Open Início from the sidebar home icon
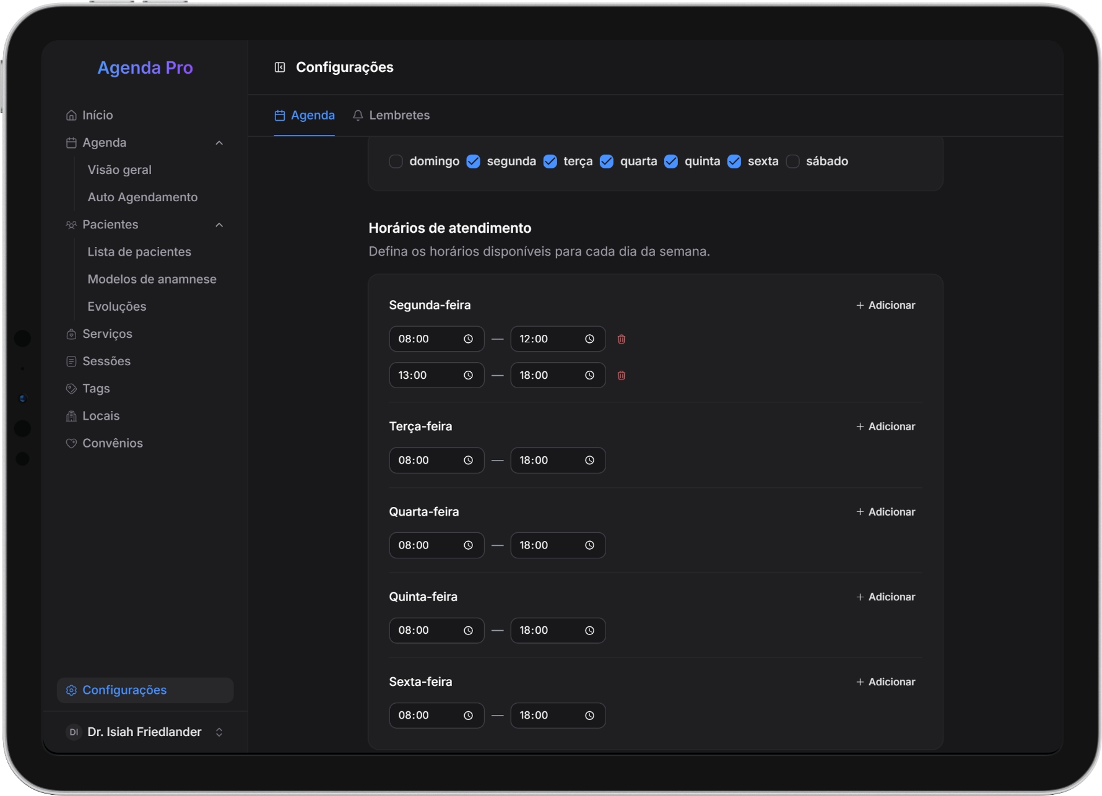Image resolution: width=1102 pixels, height=796 pixels. point(72,115)
